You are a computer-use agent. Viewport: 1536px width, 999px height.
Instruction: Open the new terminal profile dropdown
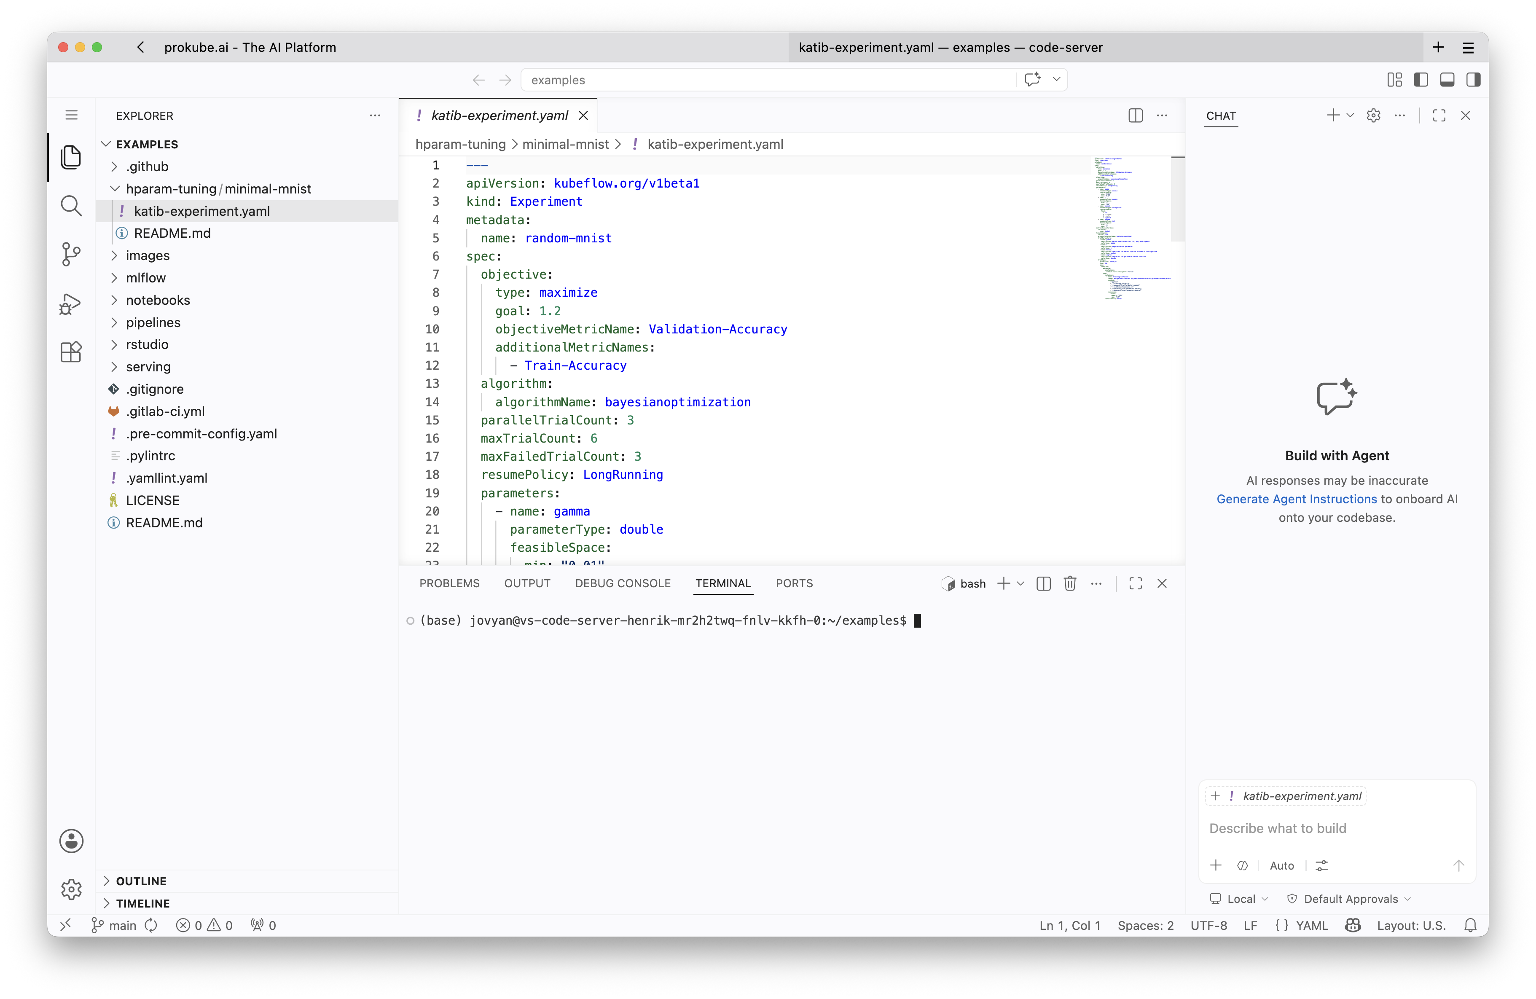point(1020,583)
